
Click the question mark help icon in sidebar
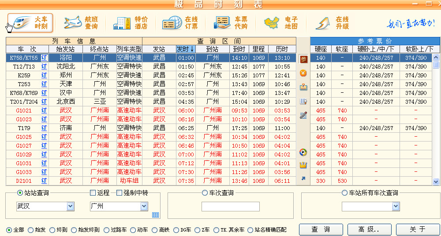click(x=303, y=87)
